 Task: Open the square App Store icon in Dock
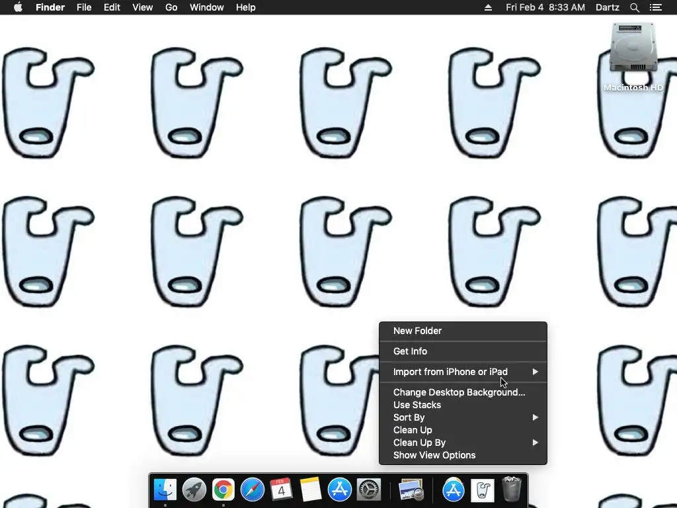click(339, 490)
